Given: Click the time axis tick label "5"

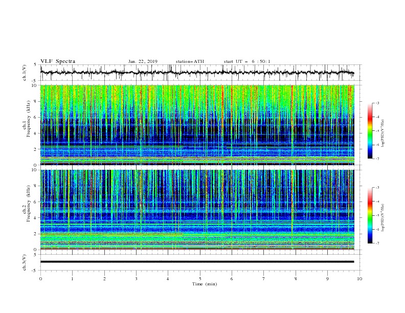Looking at the screenshot, I should (x=200, y=279).
